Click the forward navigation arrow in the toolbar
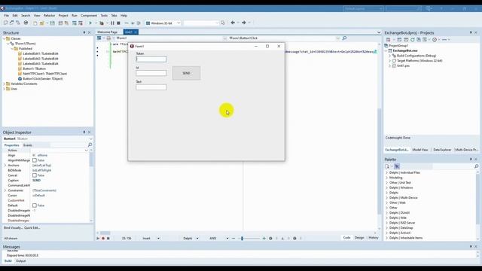The height and width of the screenshot is (271, 482). pos(244,23)
